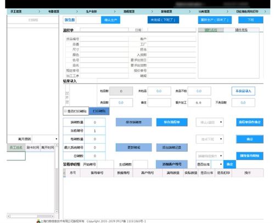The height and width of the screenshot is (223, 274).
Task: Click the 保存装箱单 button
Action: (x=133, y=122)
